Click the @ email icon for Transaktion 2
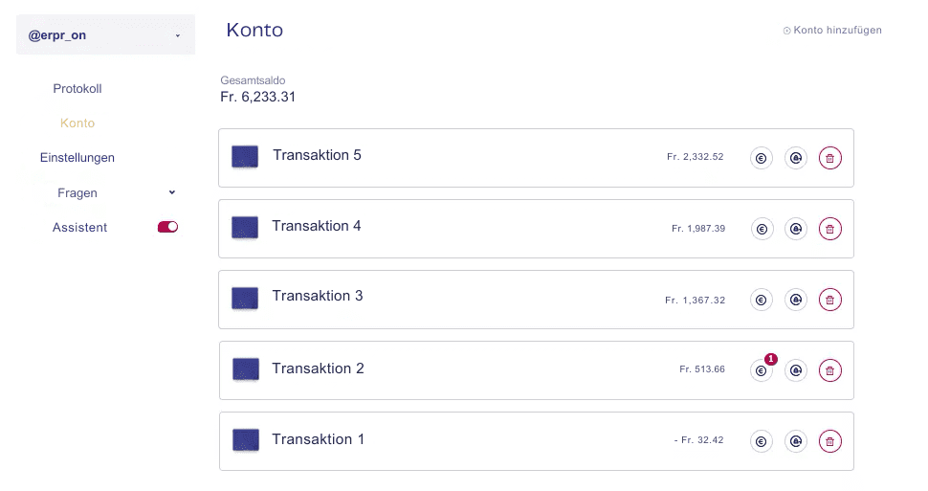Image resolution: width=928 pixels, height=491 pixels. click(796, 370)
